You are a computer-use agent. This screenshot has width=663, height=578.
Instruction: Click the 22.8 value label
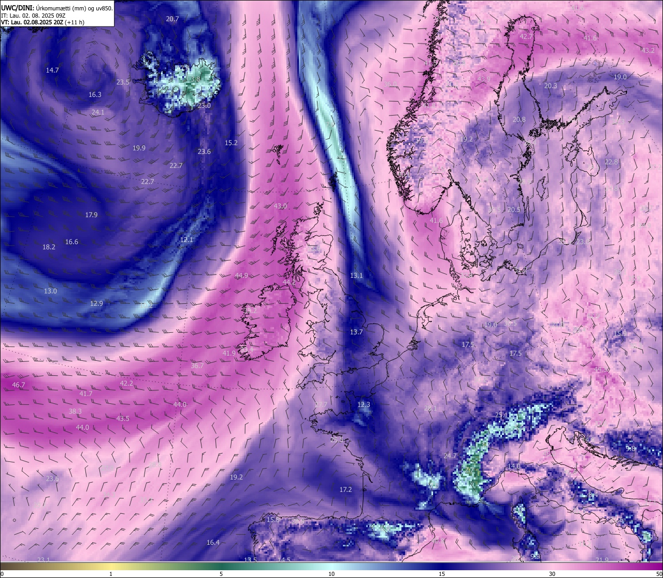click(611, 162)
